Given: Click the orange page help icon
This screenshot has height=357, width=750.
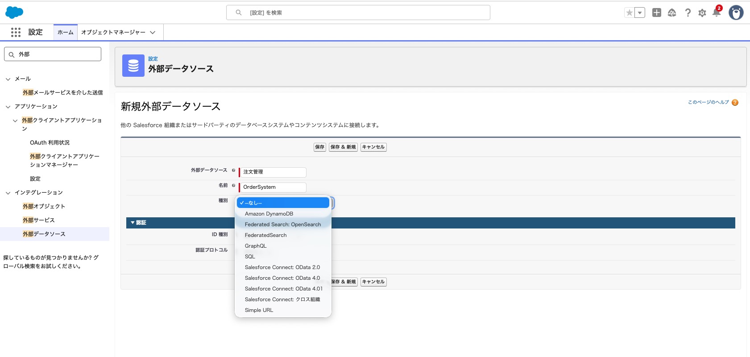Looking at the screenshot, I should [x=735, y=103].
